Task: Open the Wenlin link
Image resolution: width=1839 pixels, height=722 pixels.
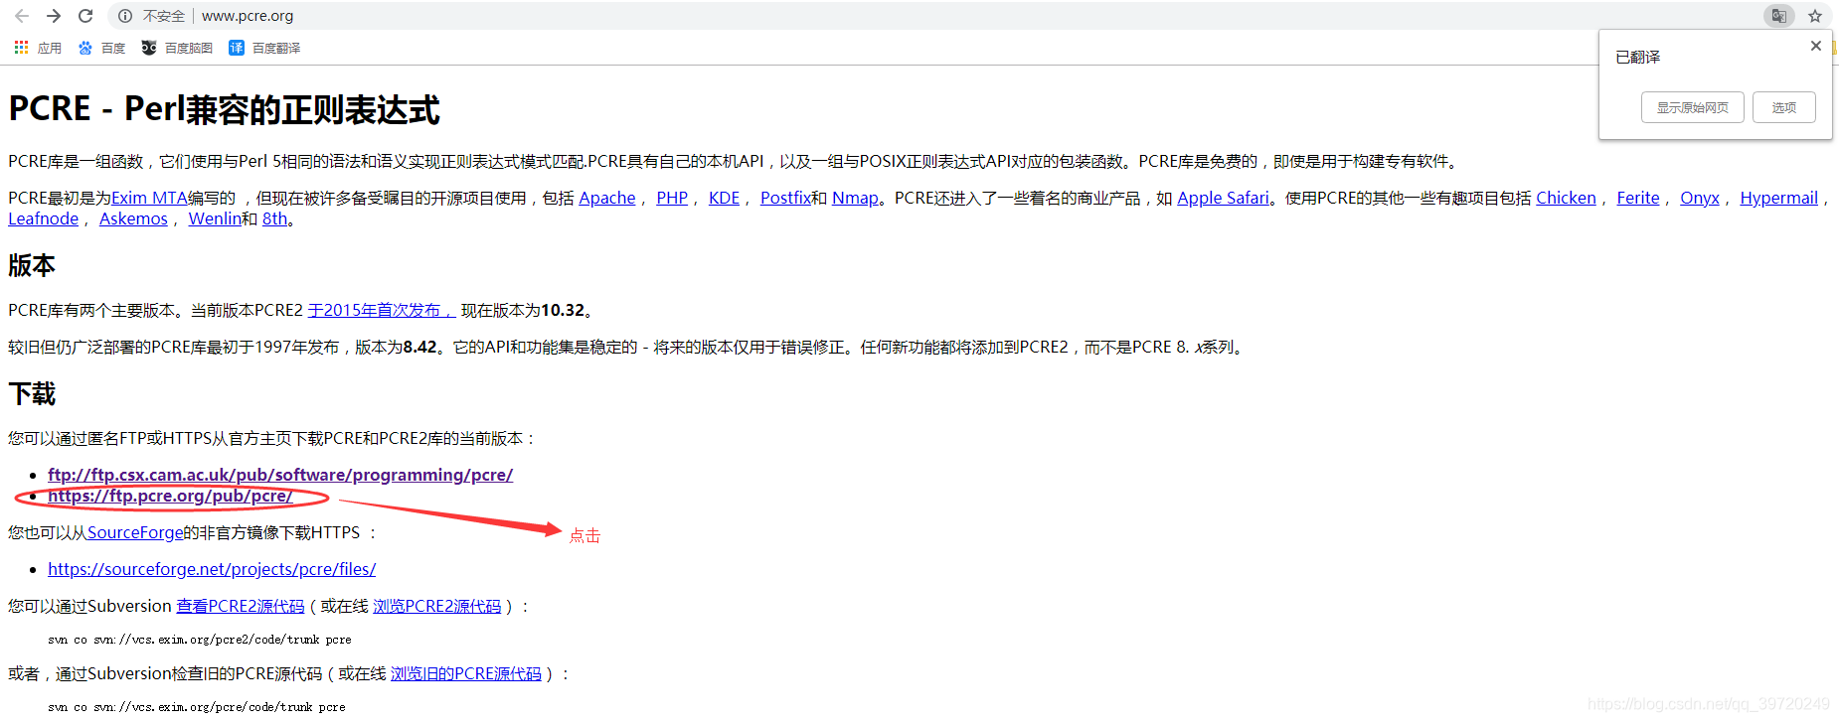Action: 215,218
